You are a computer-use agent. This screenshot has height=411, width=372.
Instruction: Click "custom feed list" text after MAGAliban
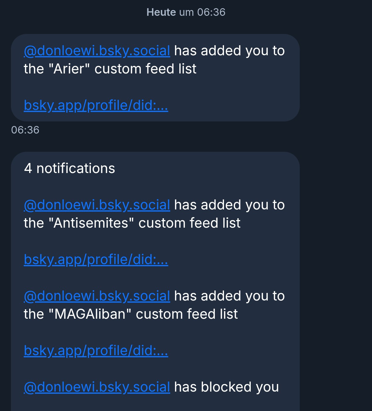[x=187, y=314]
